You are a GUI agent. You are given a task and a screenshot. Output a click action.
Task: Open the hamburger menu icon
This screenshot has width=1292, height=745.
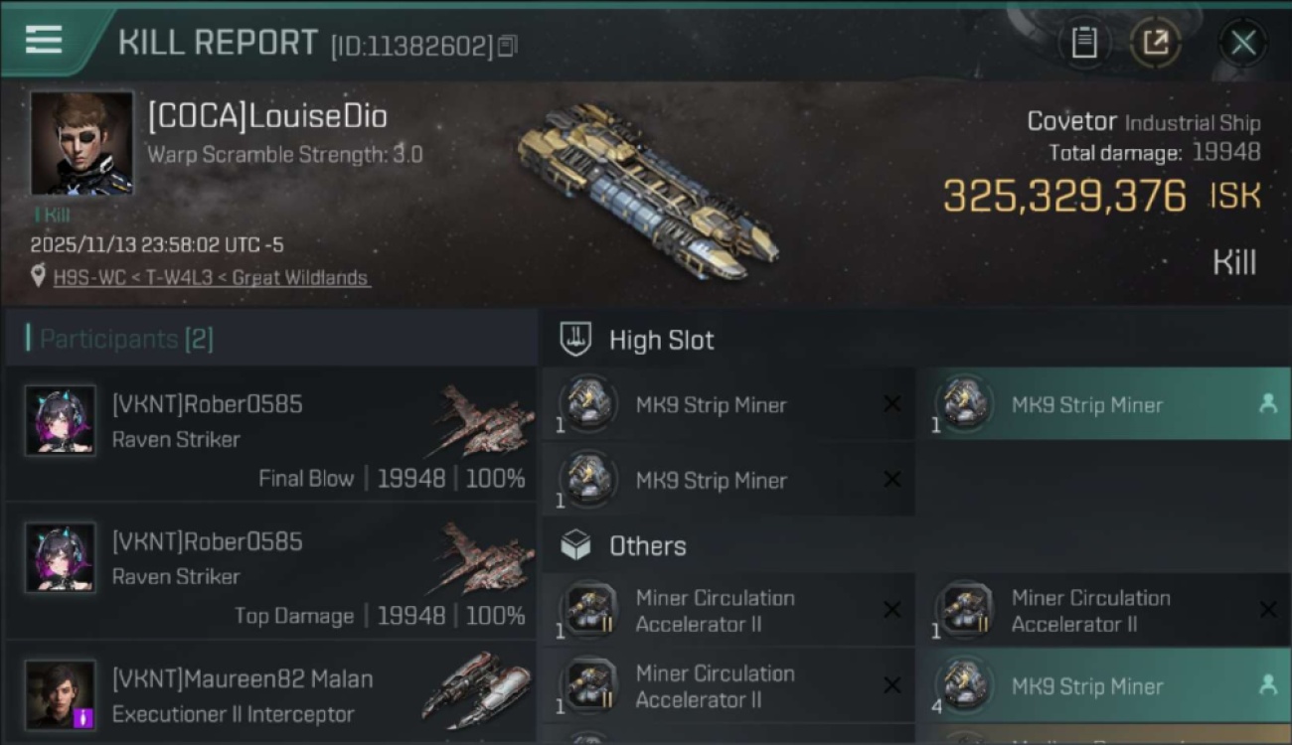click(x=44, y=40)
